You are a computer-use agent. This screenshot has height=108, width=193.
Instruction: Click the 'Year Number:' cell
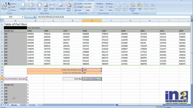[35, 28]
